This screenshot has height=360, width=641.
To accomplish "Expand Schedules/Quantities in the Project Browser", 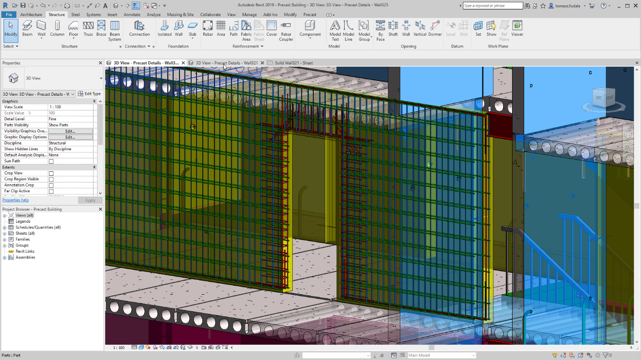I will pos(4,227).
